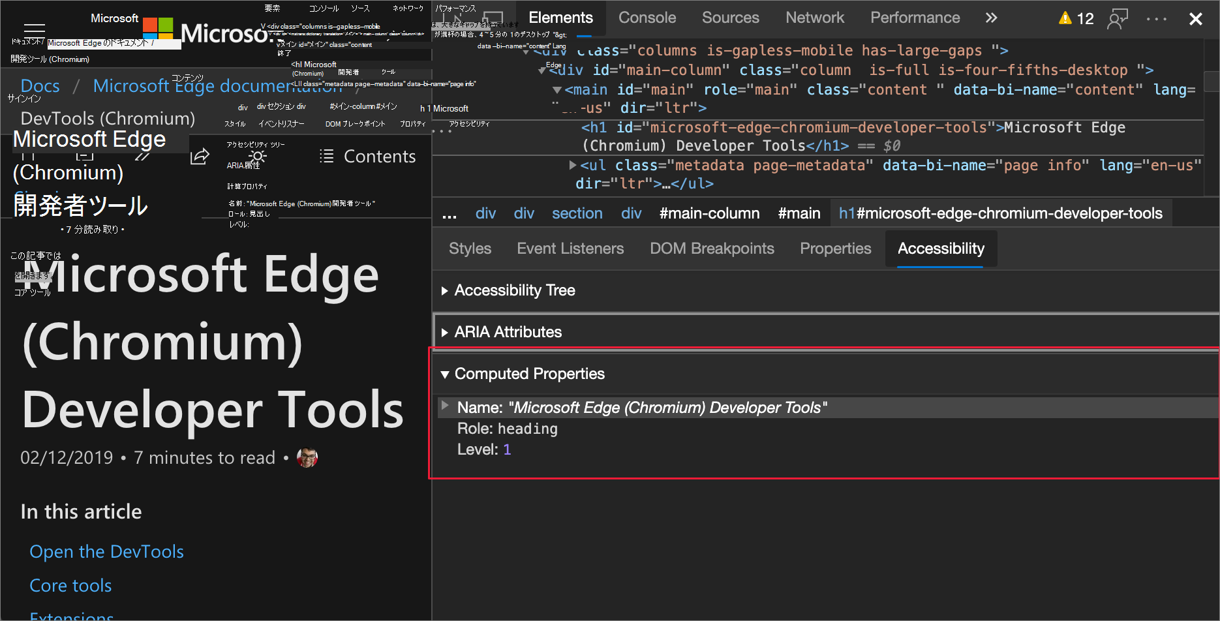Open the DOM Breakpoints pane tab
Viewport: 1220px width, 621px height.
point(712,249)
